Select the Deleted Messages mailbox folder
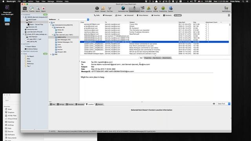Screen dimensions: 251x141 click(x=64, y=42)
